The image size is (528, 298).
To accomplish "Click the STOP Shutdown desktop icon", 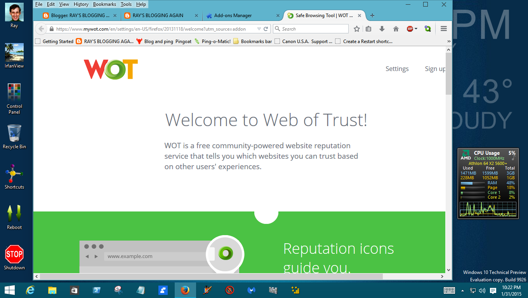I will point(14,258).
